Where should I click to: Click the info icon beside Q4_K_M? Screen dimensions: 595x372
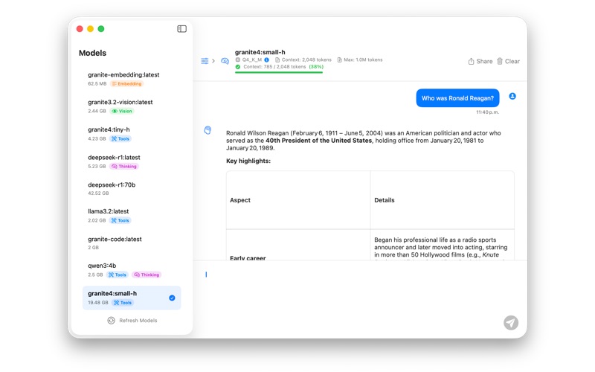point(267,60)
